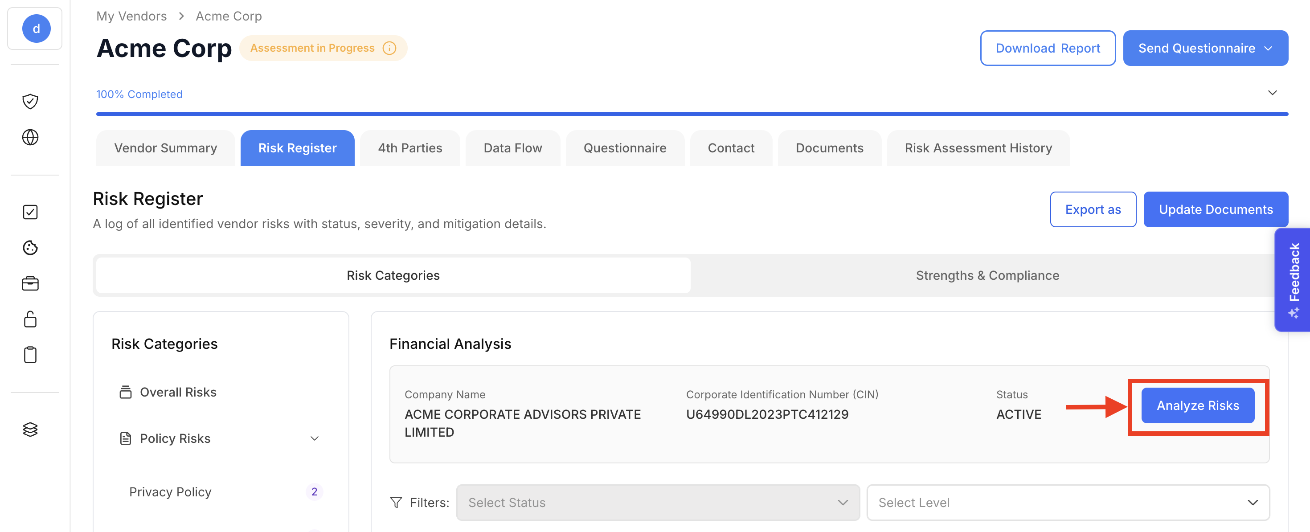Click the clipboard sidebar icon
The width and height of the screenshot is (1310, 532).
tap(30, 355)
